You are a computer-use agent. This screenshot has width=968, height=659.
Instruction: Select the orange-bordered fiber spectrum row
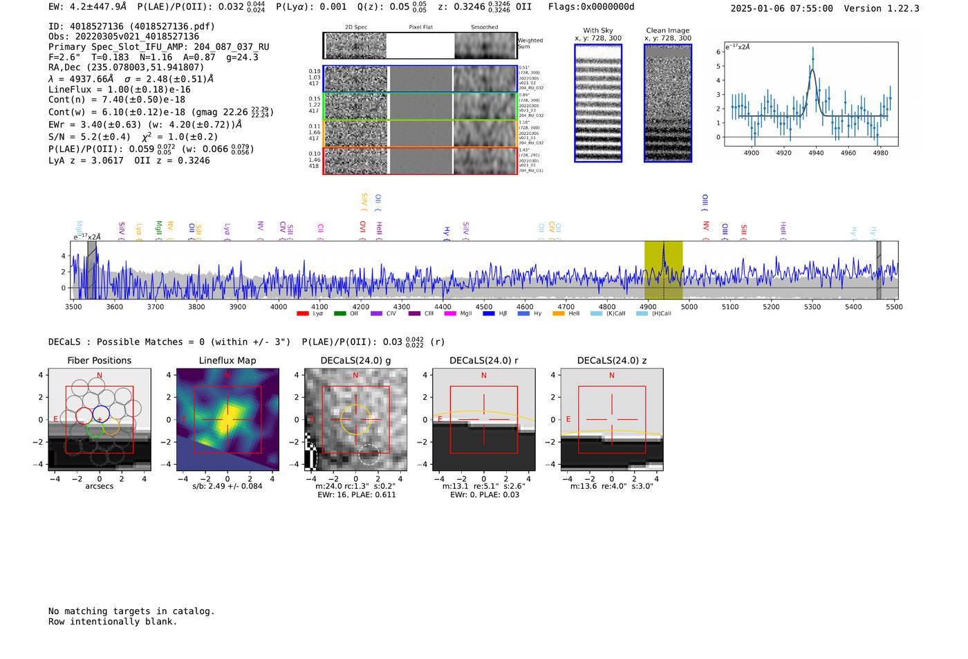tap(420, 133)
